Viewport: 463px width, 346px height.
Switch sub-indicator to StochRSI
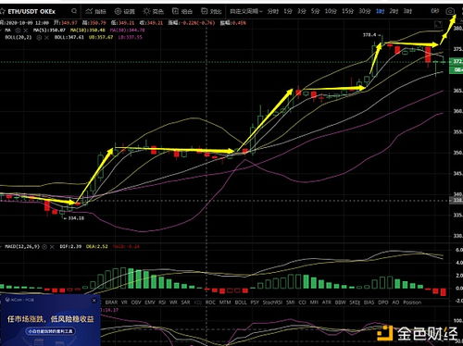coord(272,303)
